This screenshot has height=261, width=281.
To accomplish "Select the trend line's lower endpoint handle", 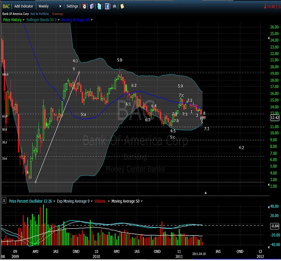I will 36,182.
